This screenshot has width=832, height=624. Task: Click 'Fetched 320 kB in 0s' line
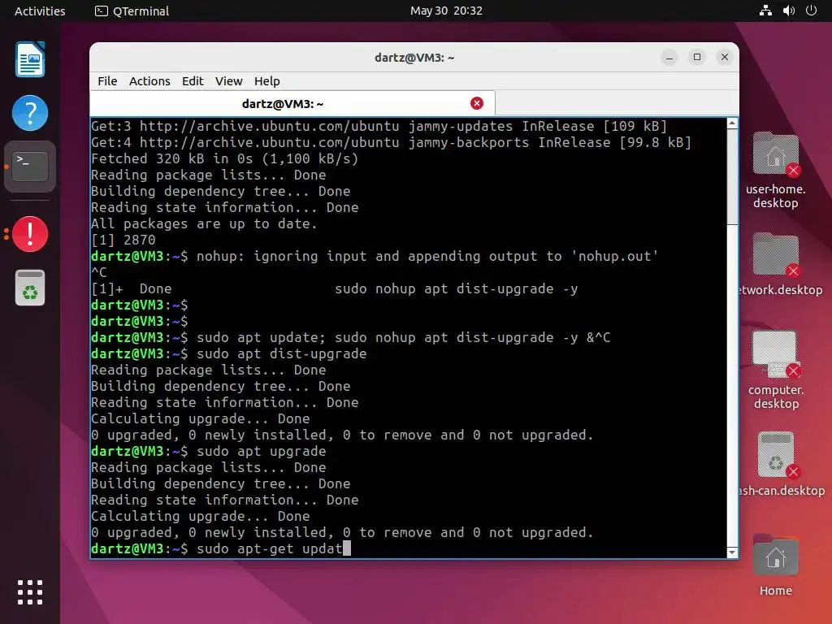point(224,158)
